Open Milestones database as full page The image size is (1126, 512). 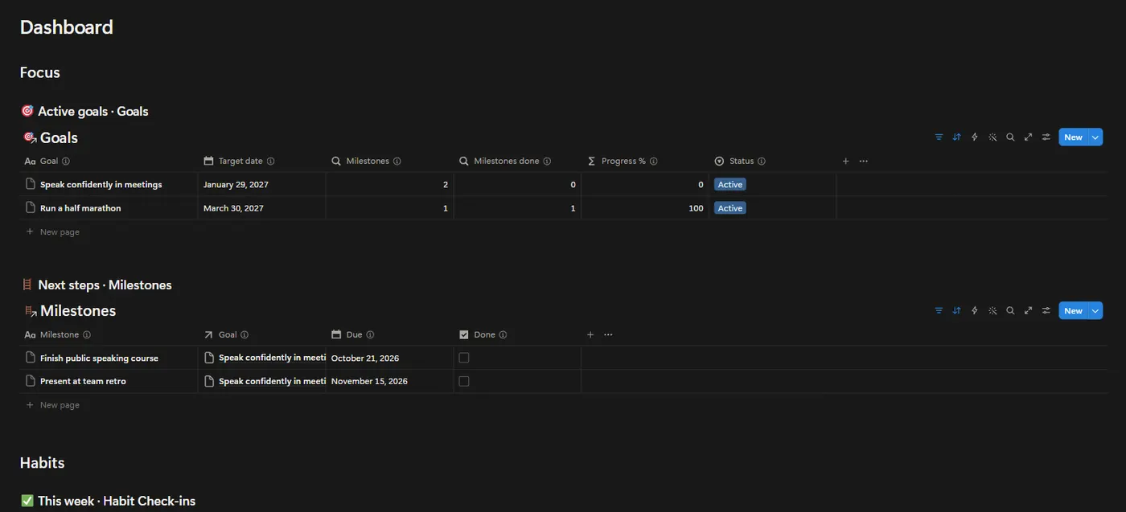click(x=1028, y=311)
